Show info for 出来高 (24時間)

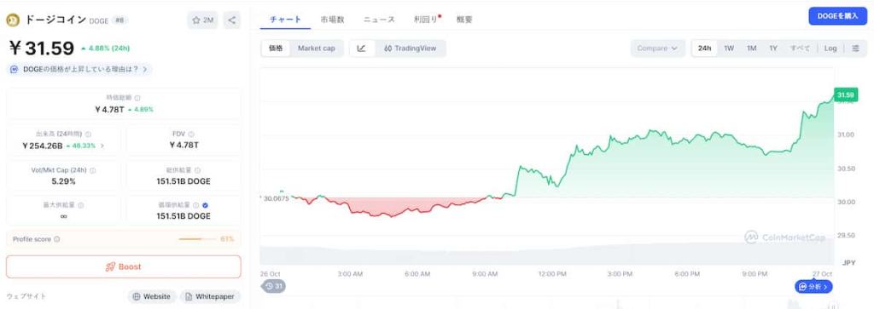pyautogui.click(x=88, y=134)
